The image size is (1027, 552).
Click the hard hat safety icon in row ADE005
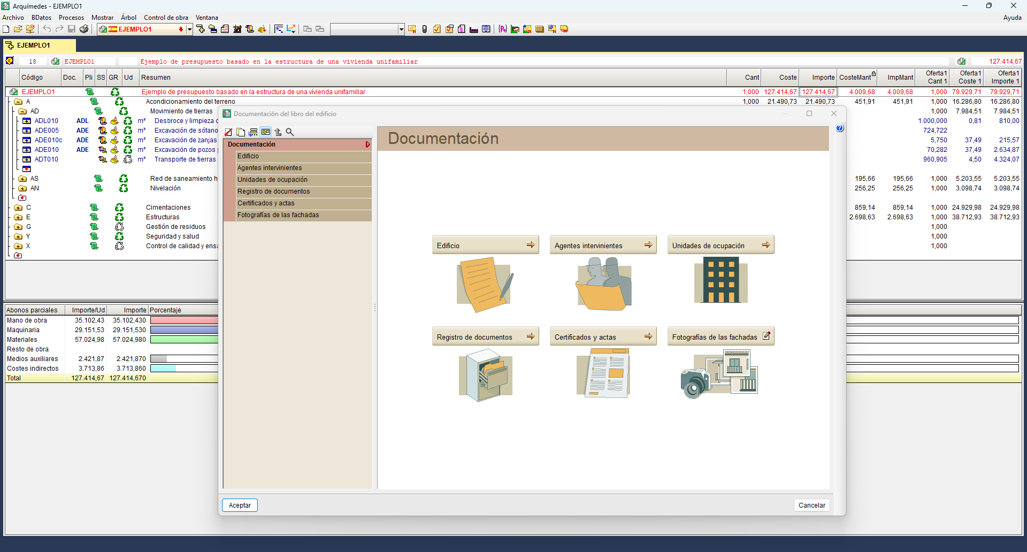[x=114, y=131]
